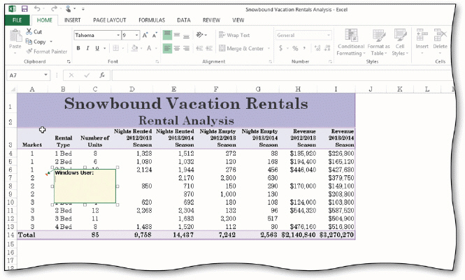The image size is (465, 280).
Task: Click Decrease Decimal icon
Action: pyautogui.click(x=327, y=48)
